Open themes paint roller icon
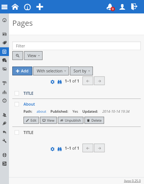Screen dimensions: 144x184 tap(4, 83)
